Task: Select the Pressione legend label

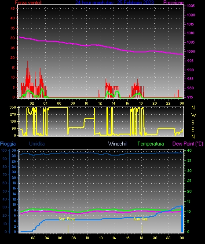Action: point(173,3)
